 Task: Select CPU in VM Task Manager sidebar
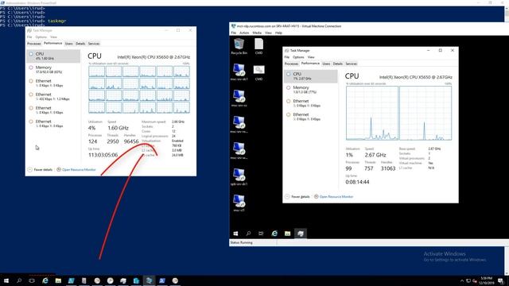311,76
